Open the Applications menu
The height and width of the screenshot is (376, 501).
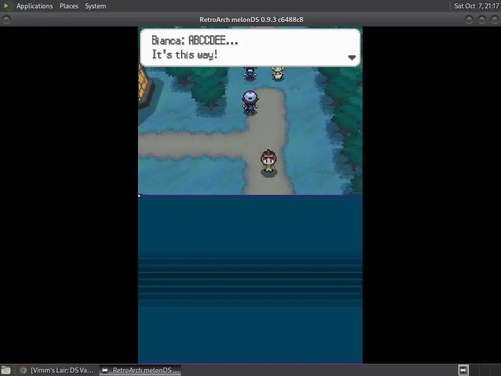(x=35, y=6)
